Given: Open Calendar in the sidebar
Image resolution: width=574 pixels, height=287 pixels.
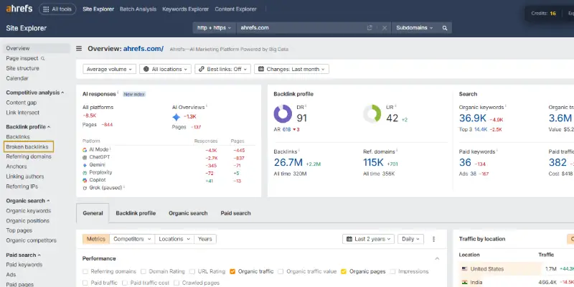Looking at the screenshot, I should pos(17,78).
